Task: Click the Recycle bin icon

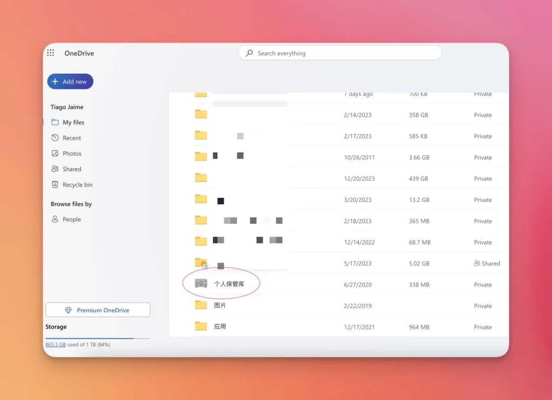Action: (x=55, y=185)
